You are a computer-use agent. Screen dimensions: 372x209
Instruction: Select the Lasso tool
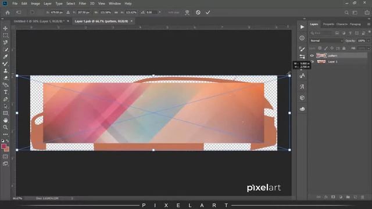tap(5, 42)
